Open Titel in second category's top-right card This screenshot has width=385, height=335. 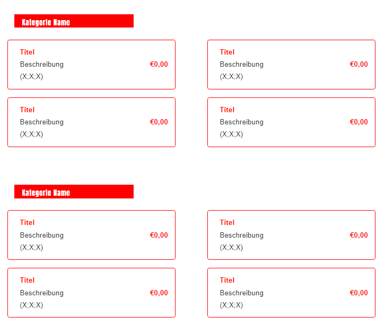pos(227,222)
